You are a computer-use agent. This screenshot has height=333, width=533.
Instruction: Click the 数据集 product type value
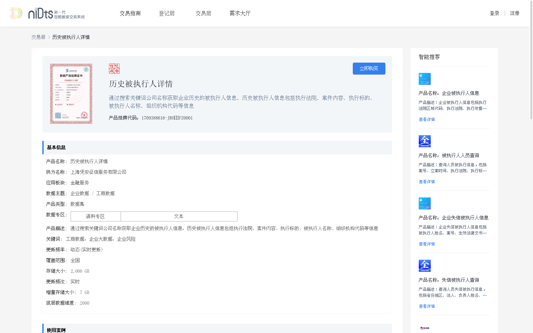pyautogui.click(x=77, y=204)
